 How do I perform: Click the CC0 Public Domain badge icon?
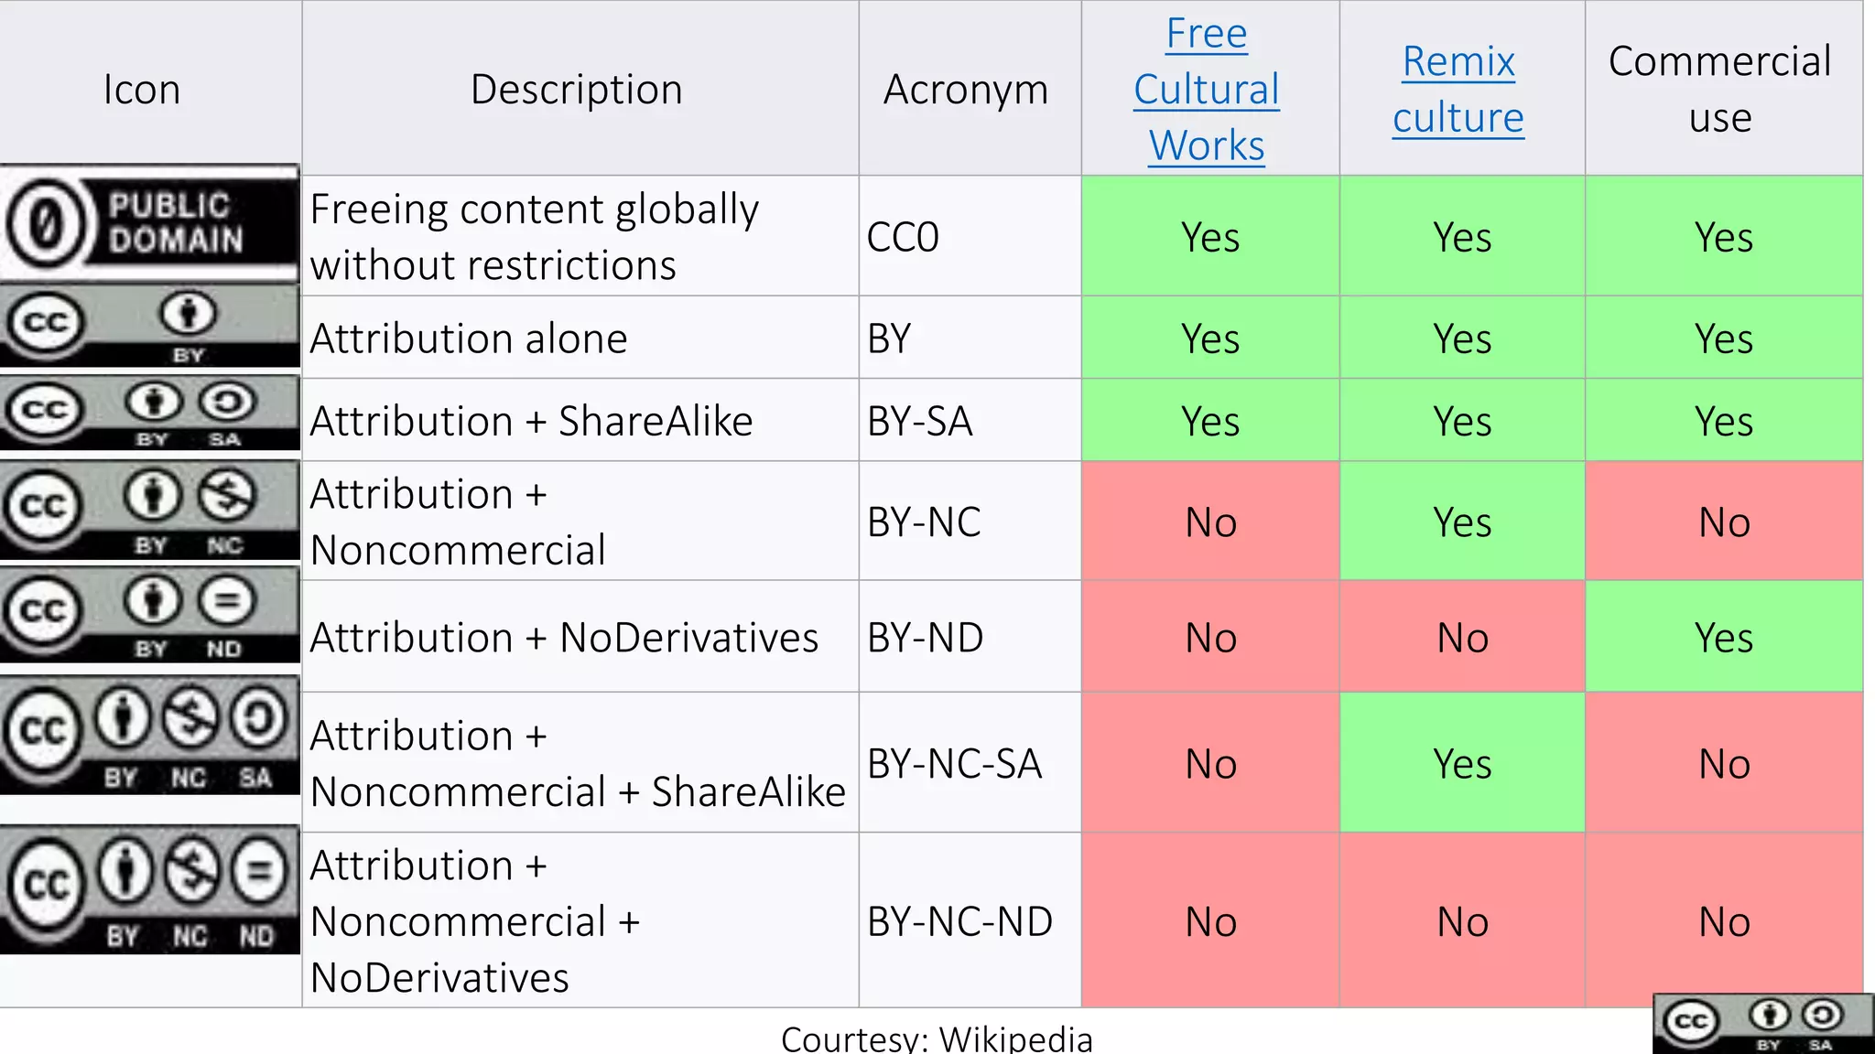150,223
